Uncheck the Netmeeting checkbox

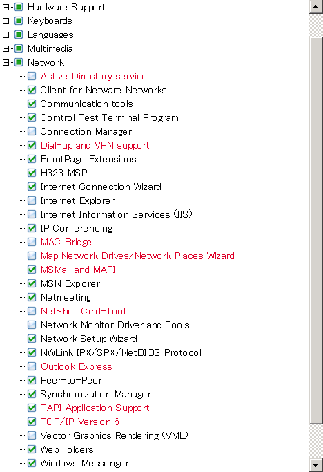(32, 297)
